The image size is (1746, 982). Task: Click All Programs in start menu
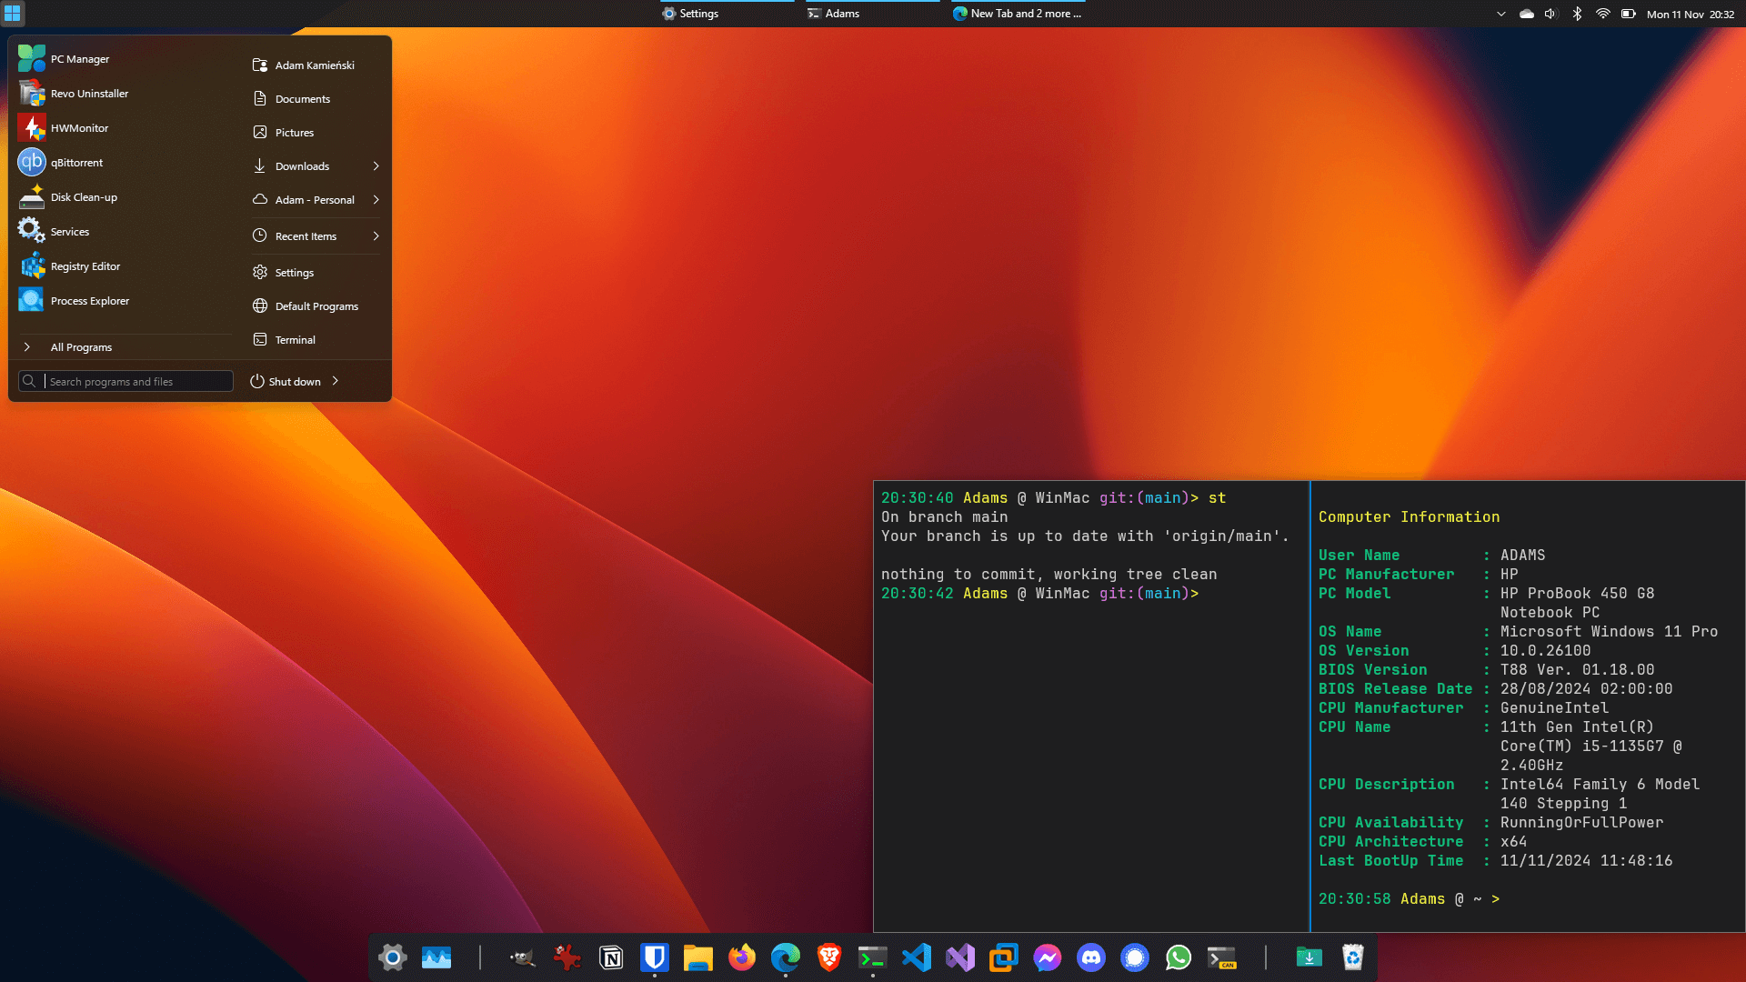pos(82,347)
